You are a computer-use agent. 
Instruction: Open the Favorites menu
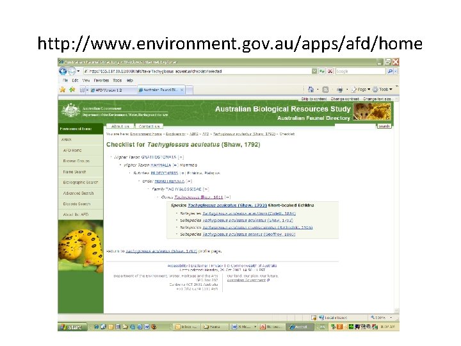tap(101, 80)
